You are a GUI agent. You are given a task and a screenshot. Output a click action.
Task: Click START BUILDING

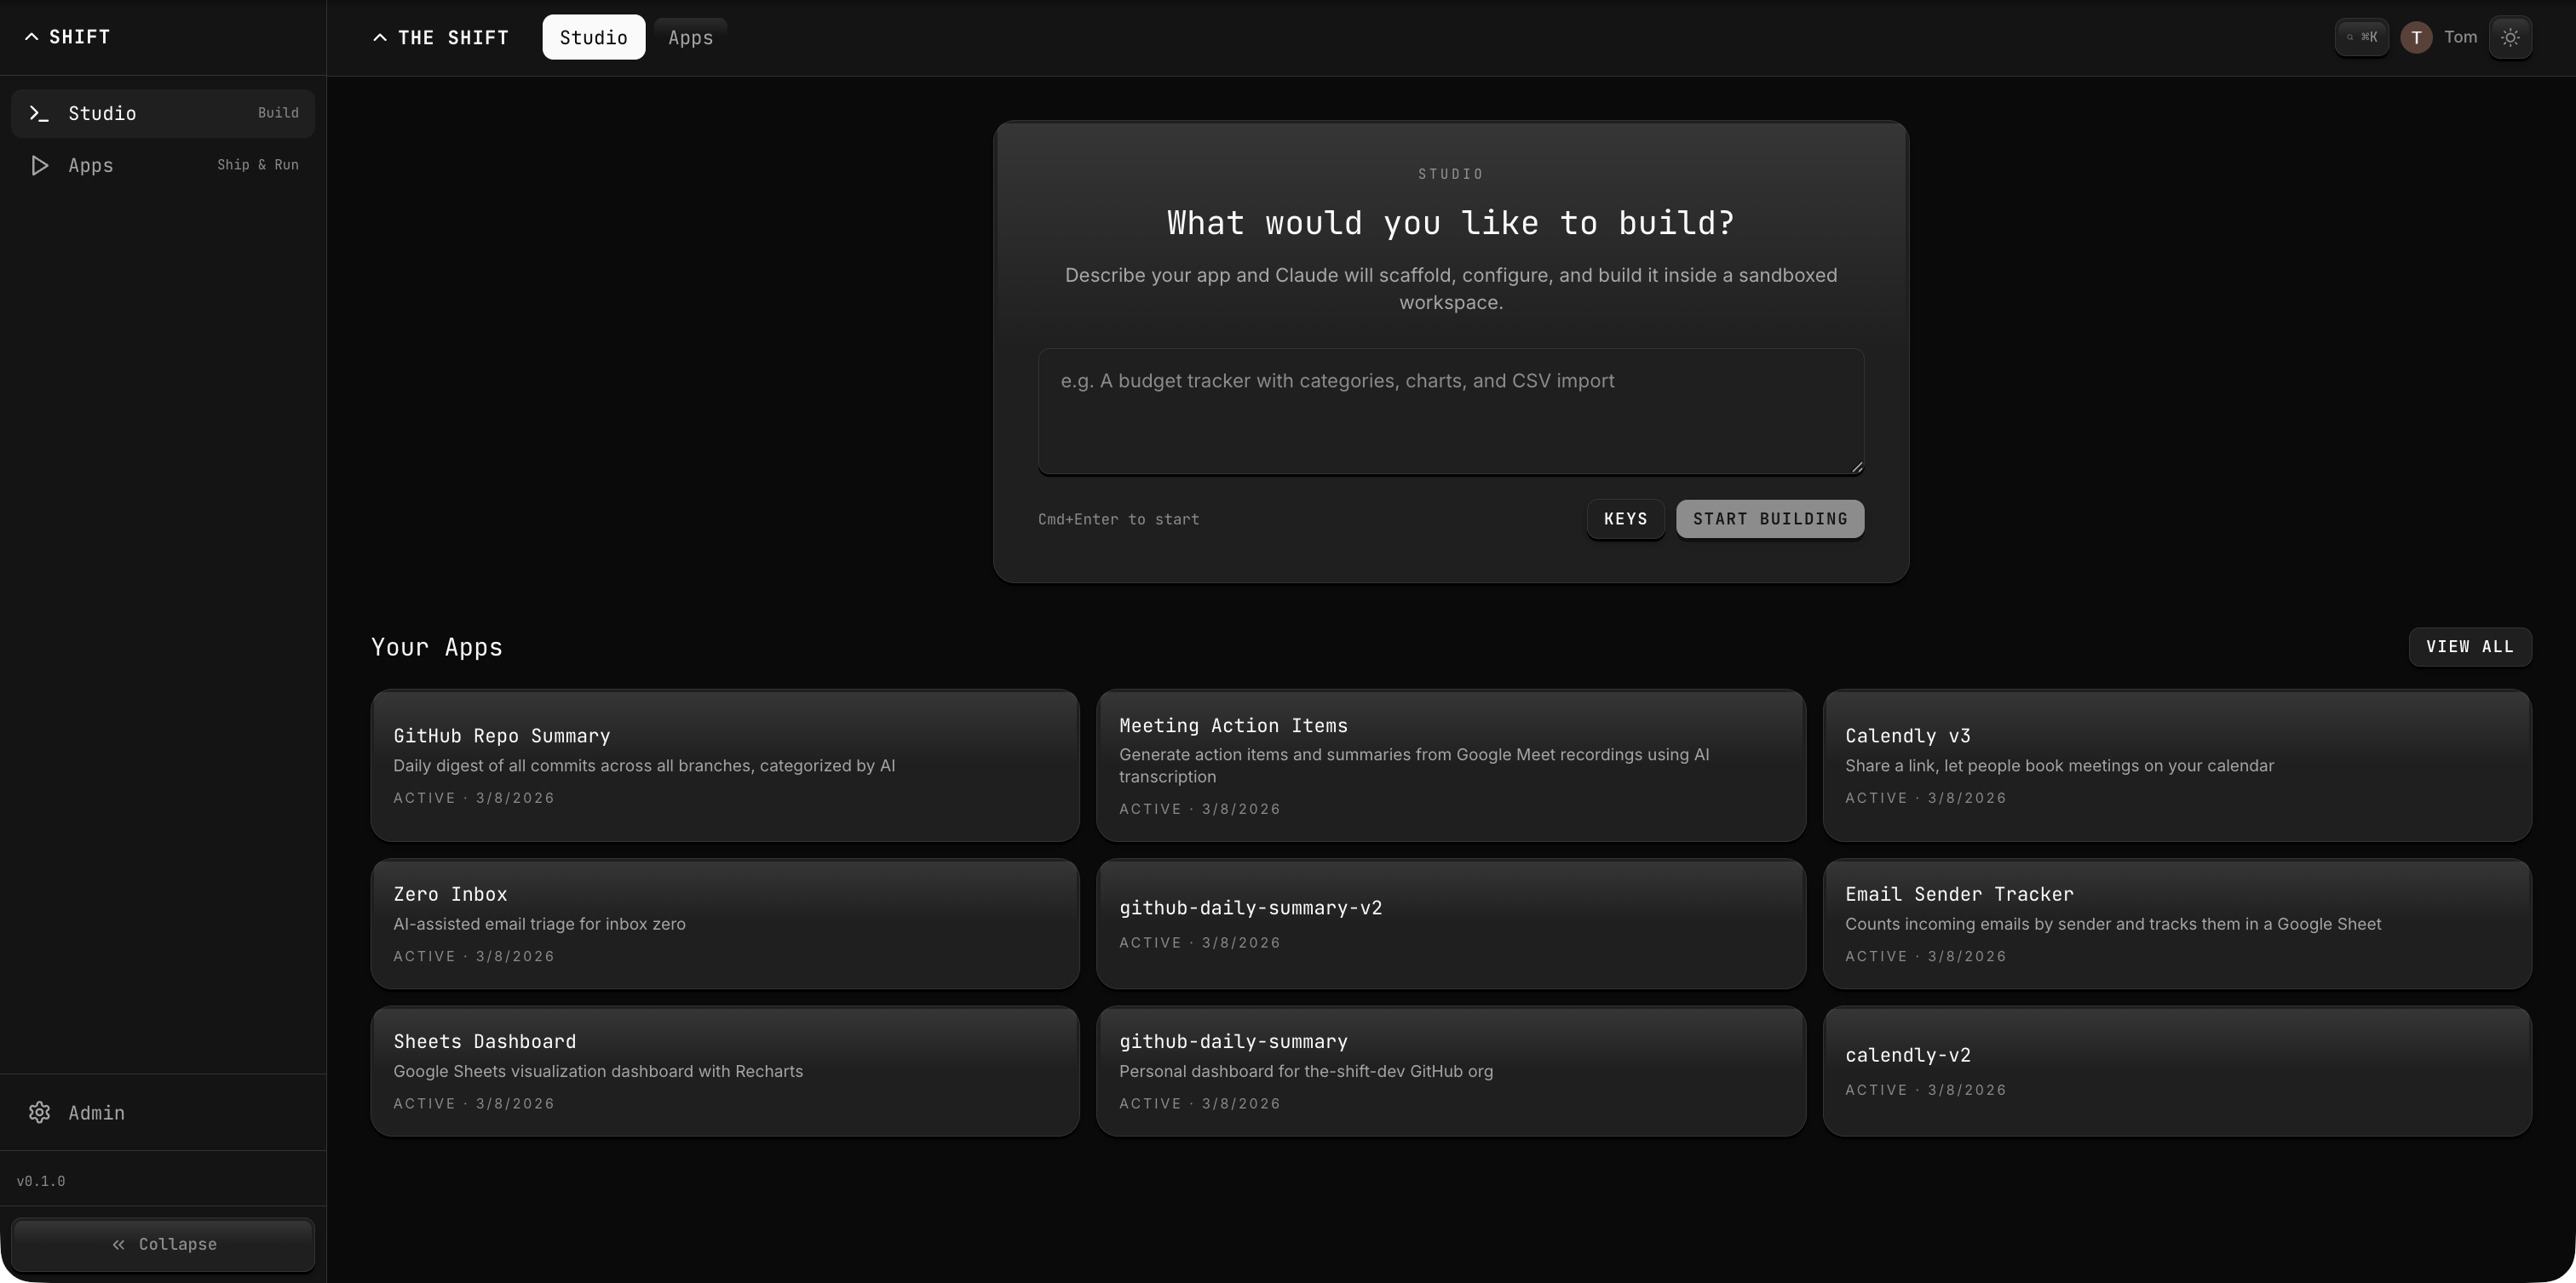(x=1769, y=518)
